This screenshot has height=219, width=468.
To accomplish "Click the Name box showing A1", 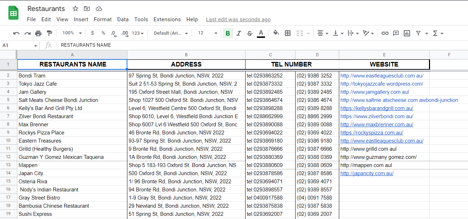I will click(20, 45).
